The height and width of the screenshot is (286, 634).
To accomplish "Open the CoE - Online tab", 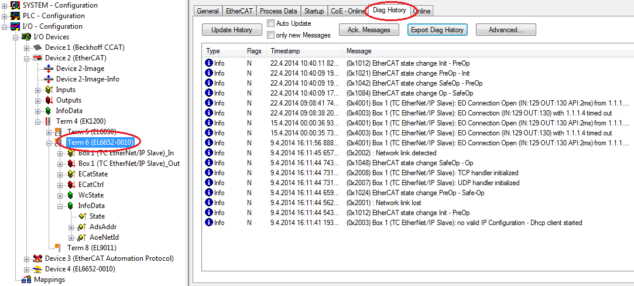I will click(348, 11).
